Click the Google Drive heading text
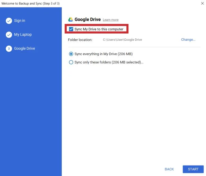 point(88,19)
